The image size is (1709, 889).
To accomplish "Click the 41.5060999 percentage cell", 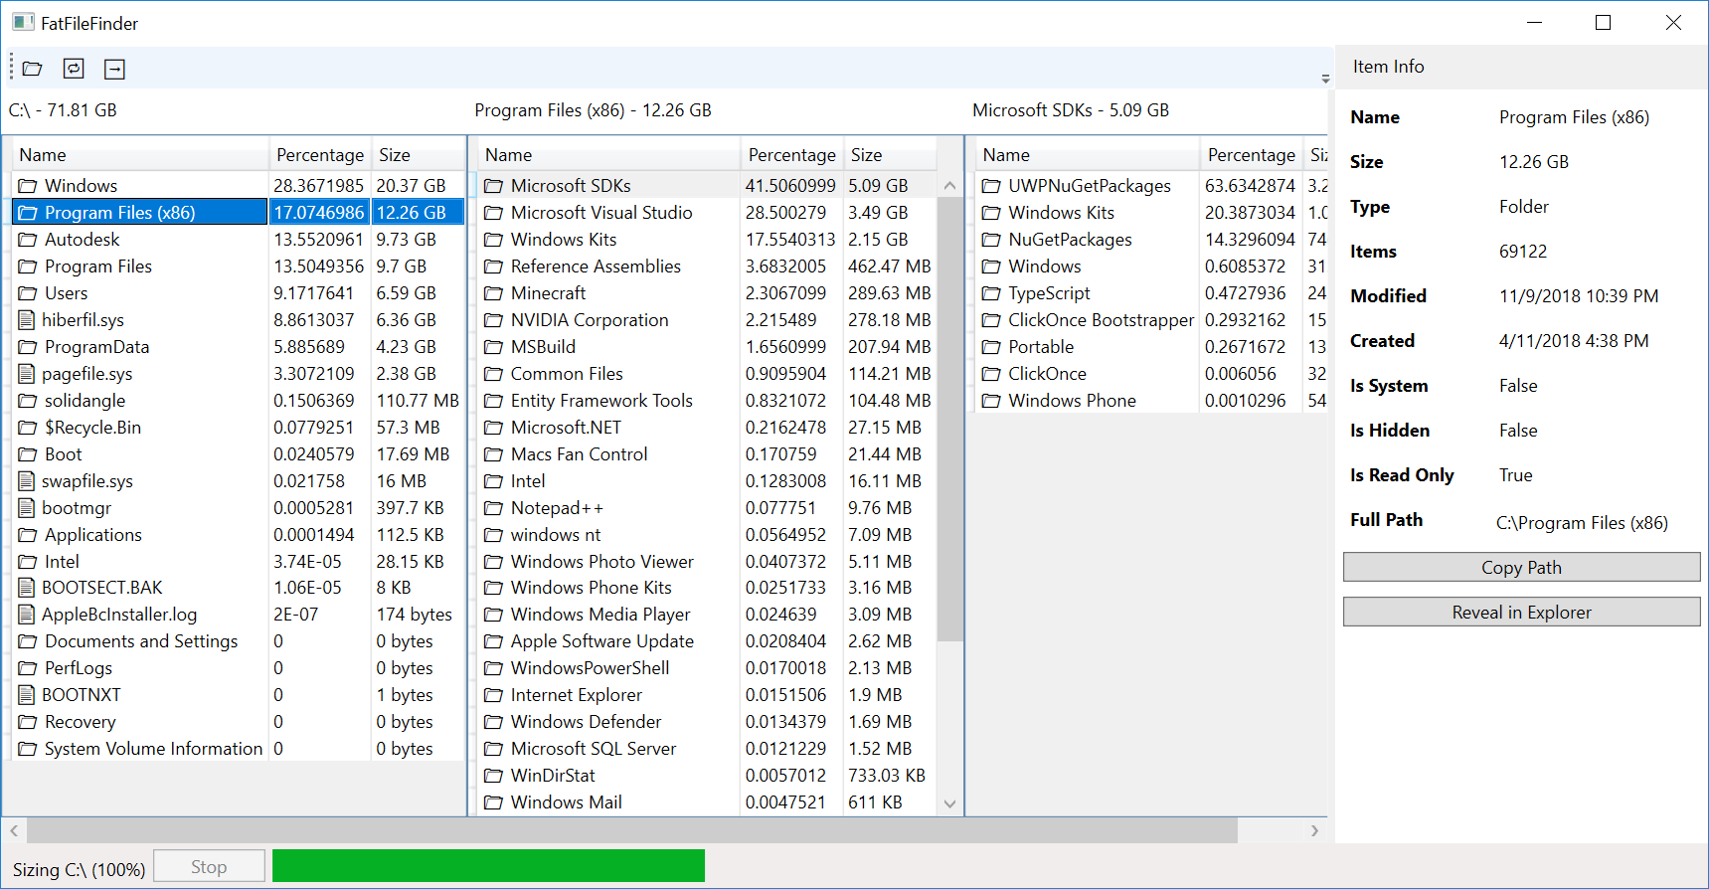I will [x=790, y=186].
